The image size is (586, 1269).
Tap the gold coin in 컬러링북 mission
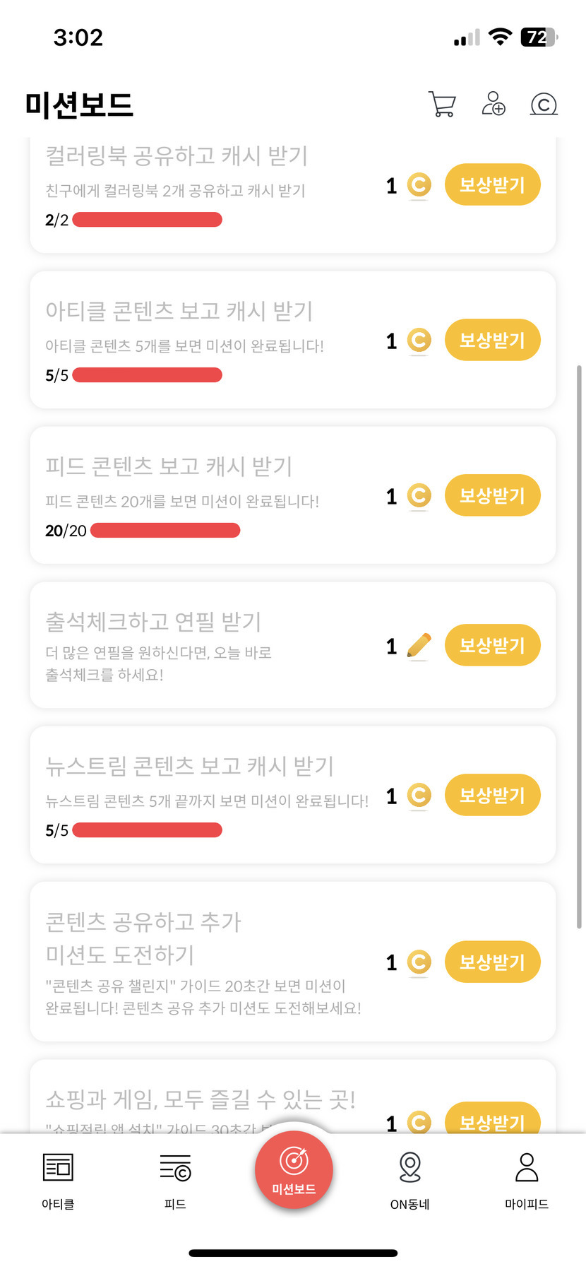coord(419,185)
